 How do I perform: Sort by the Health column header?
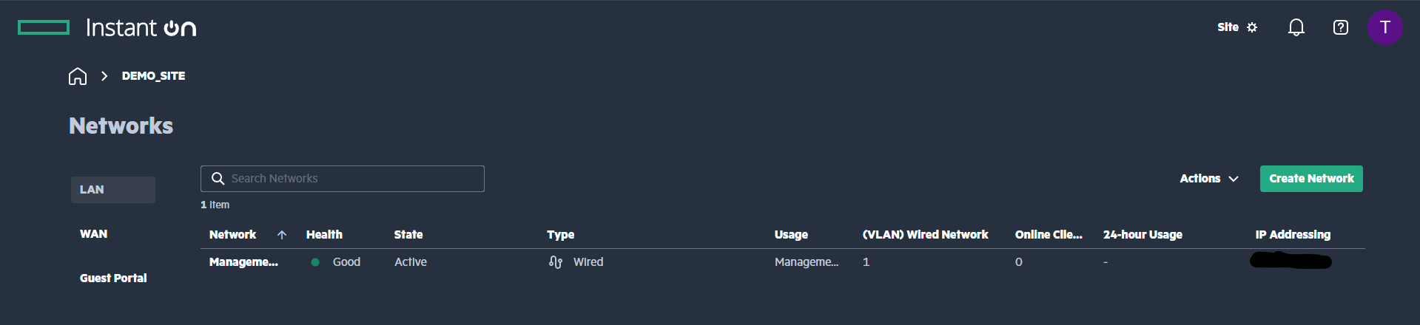[x=324, y=235]
